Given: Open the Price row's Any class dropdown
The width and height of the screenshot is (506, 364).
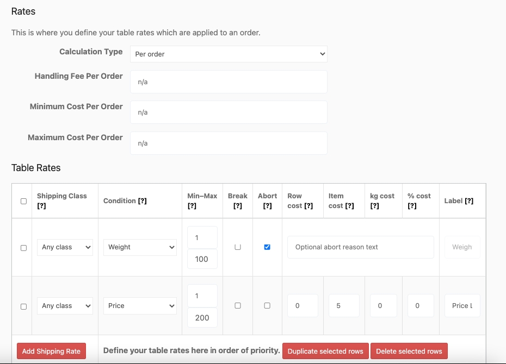Looking at the screenshot, I should click(x=65, y=306).
